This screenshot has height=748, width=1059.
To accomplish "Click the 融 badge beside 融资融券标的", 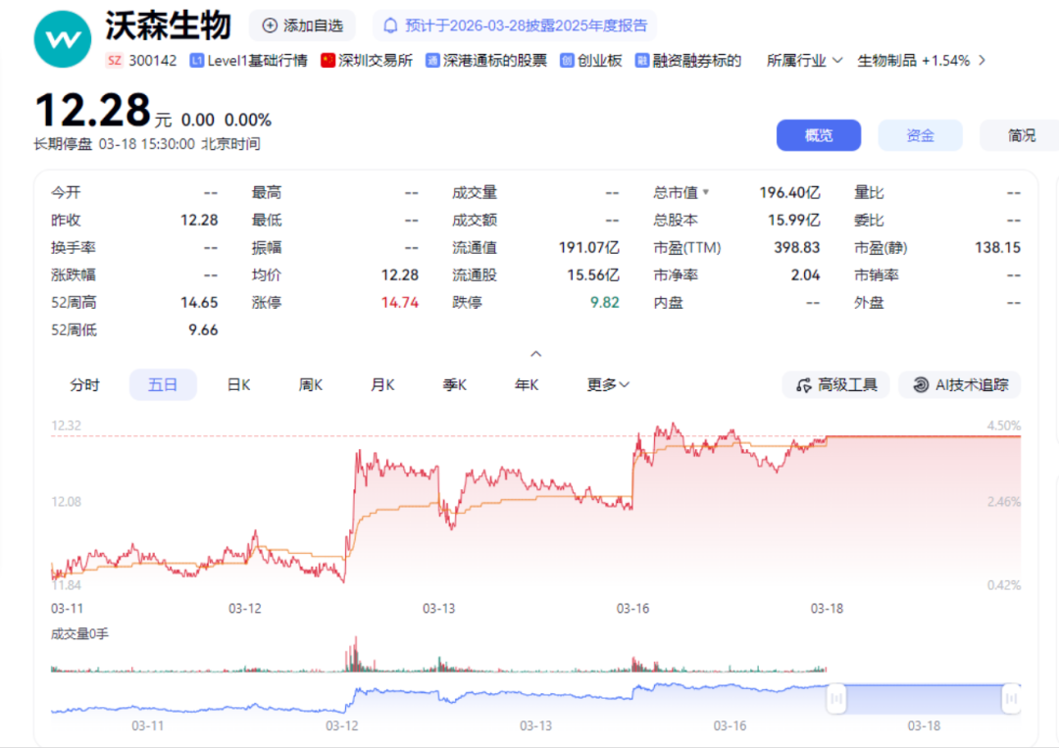I will [642, 61].
